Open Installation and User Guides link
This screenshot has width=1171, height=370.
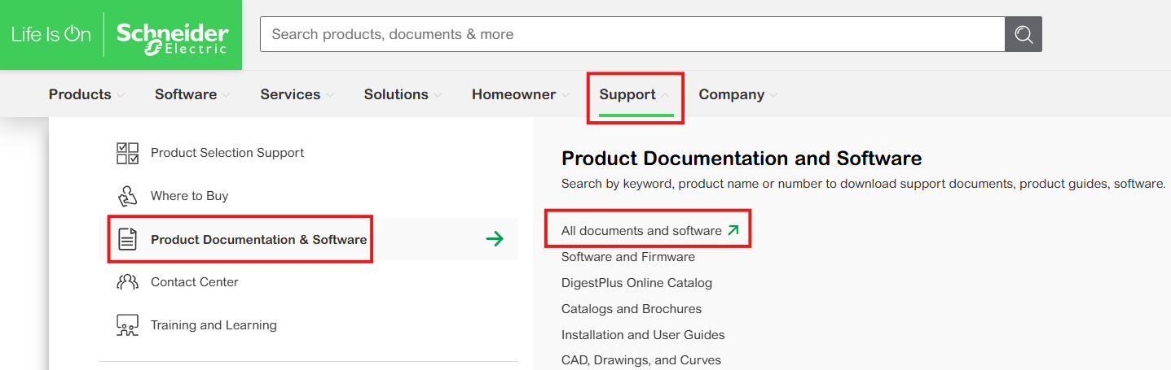click(643, 335)
